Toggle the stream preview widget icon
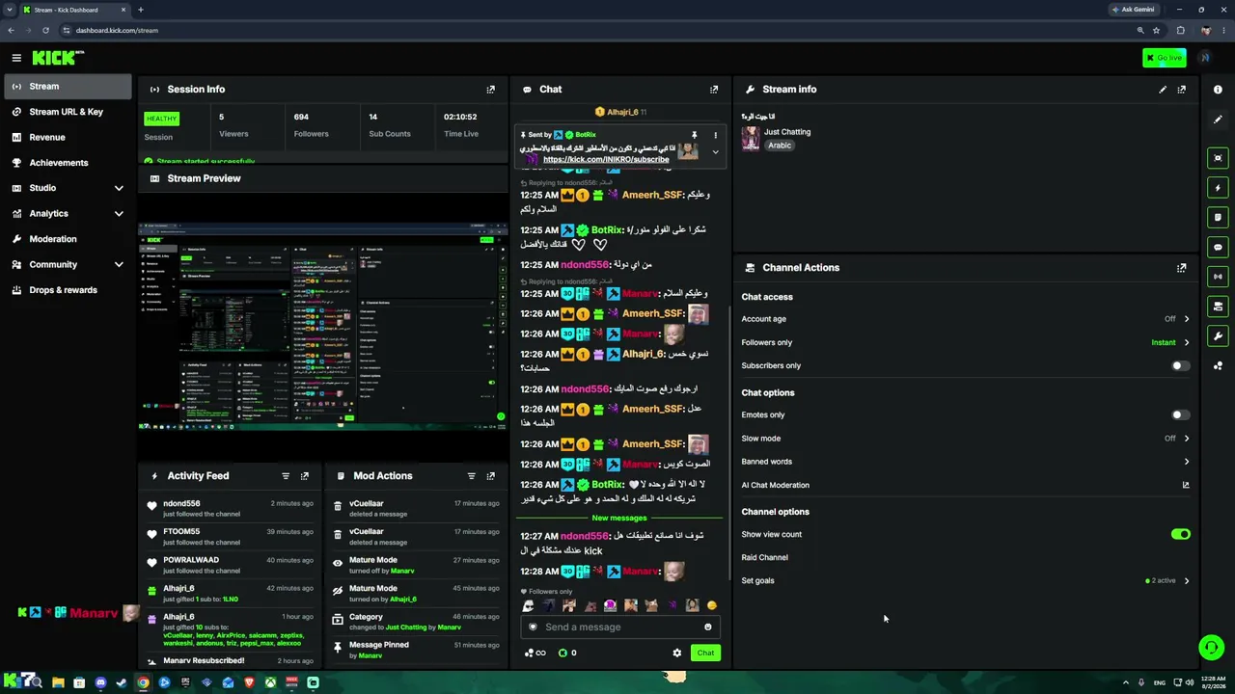Screen dimensions: 1235x694 [1218, 158]
